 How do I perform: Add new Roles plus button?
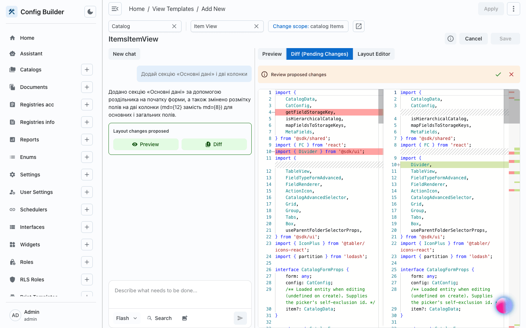[87, 262]
